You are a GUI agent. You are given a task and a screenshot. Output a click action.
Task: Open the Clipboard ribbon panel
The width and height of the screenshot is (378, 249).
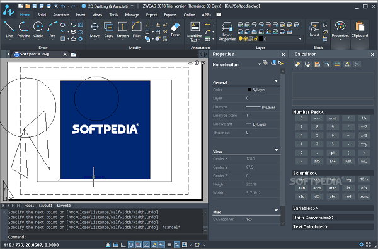pyautogui.click(x=360, y=30)
